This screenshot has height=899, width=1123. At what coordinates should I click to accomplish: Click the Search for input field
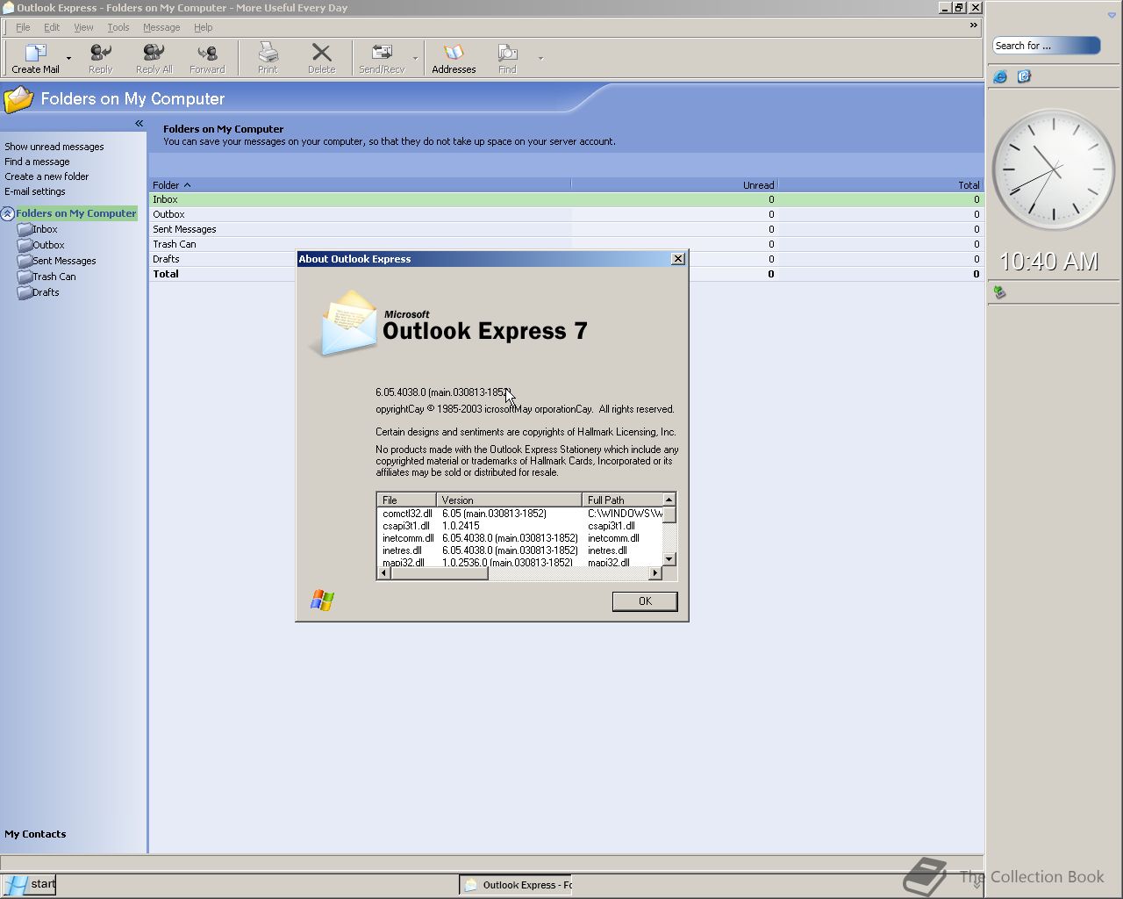pos(1046,46)
